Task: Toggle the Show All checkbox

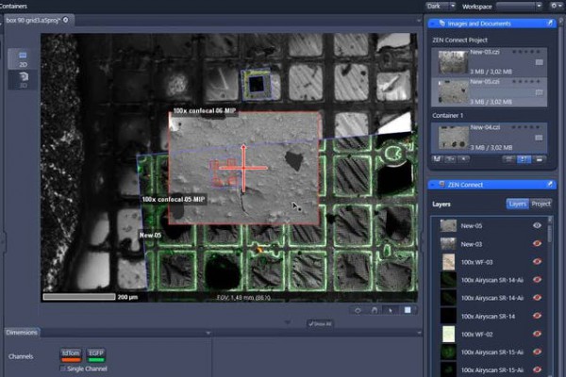Action: pos(310,323)
